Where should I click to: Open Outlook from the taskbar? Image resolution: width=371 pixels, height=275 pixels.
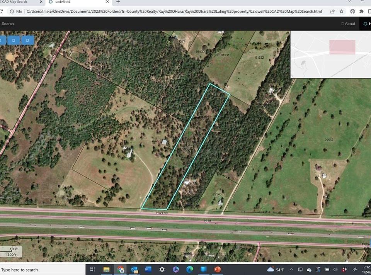coord(134,269)
